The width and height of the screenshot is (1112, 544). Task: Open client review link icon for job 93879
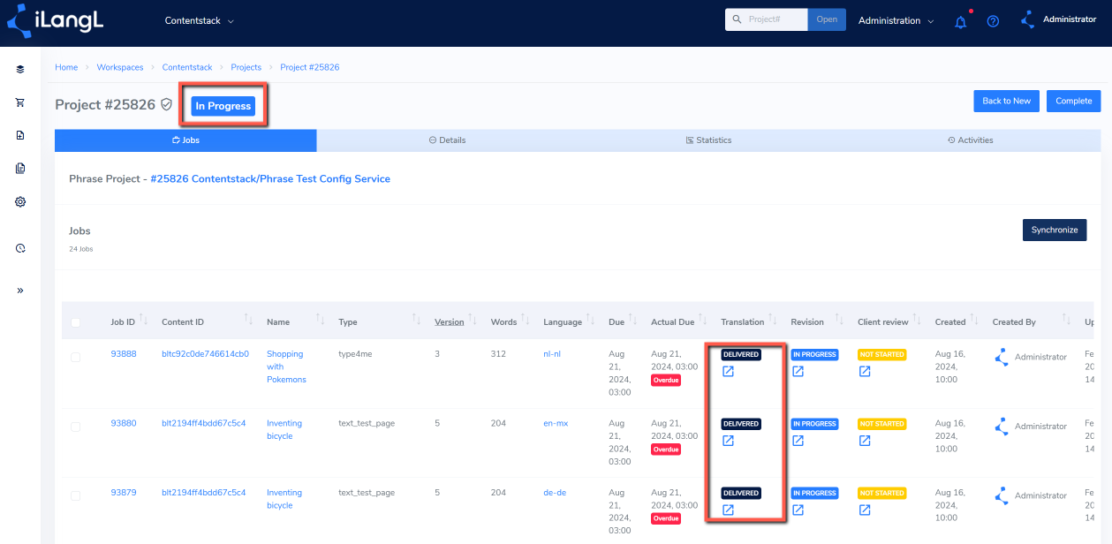(865, 510)
